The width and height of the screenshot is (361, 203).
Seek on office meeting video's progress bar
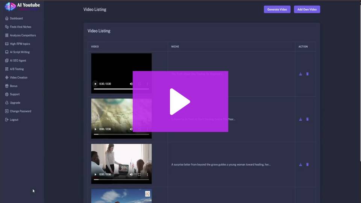(x=121, y=180)
